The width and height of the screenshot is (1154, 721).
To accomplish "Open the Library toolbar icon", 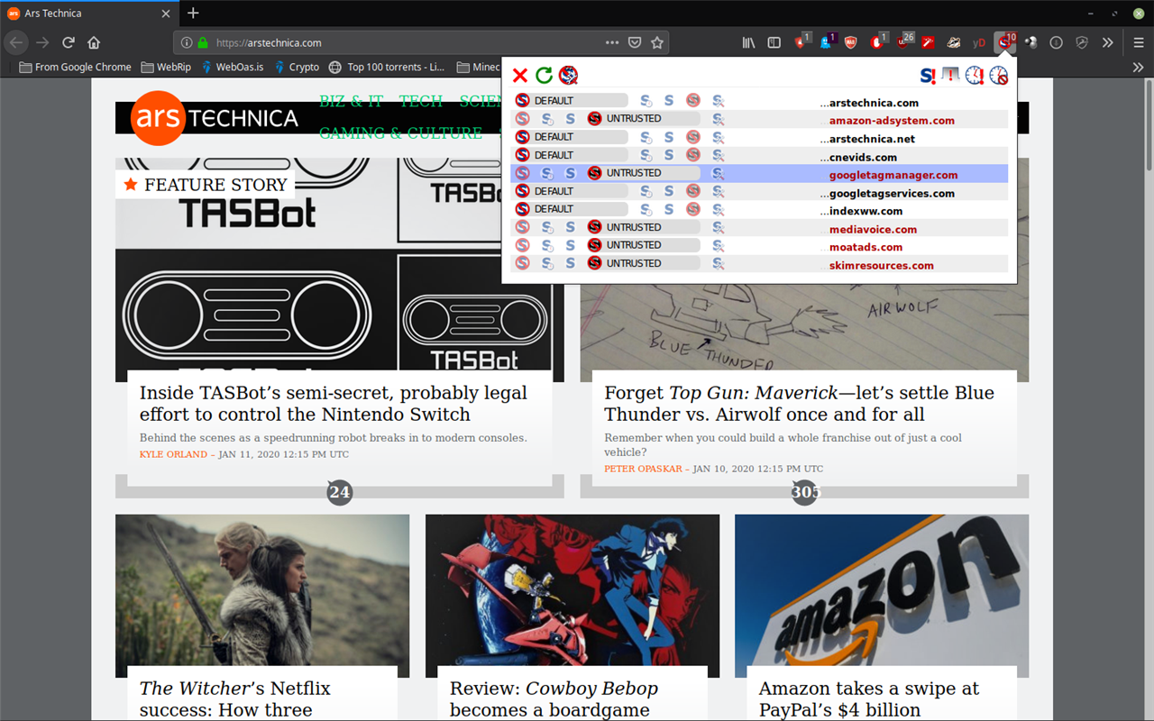I will coord(748,42).
